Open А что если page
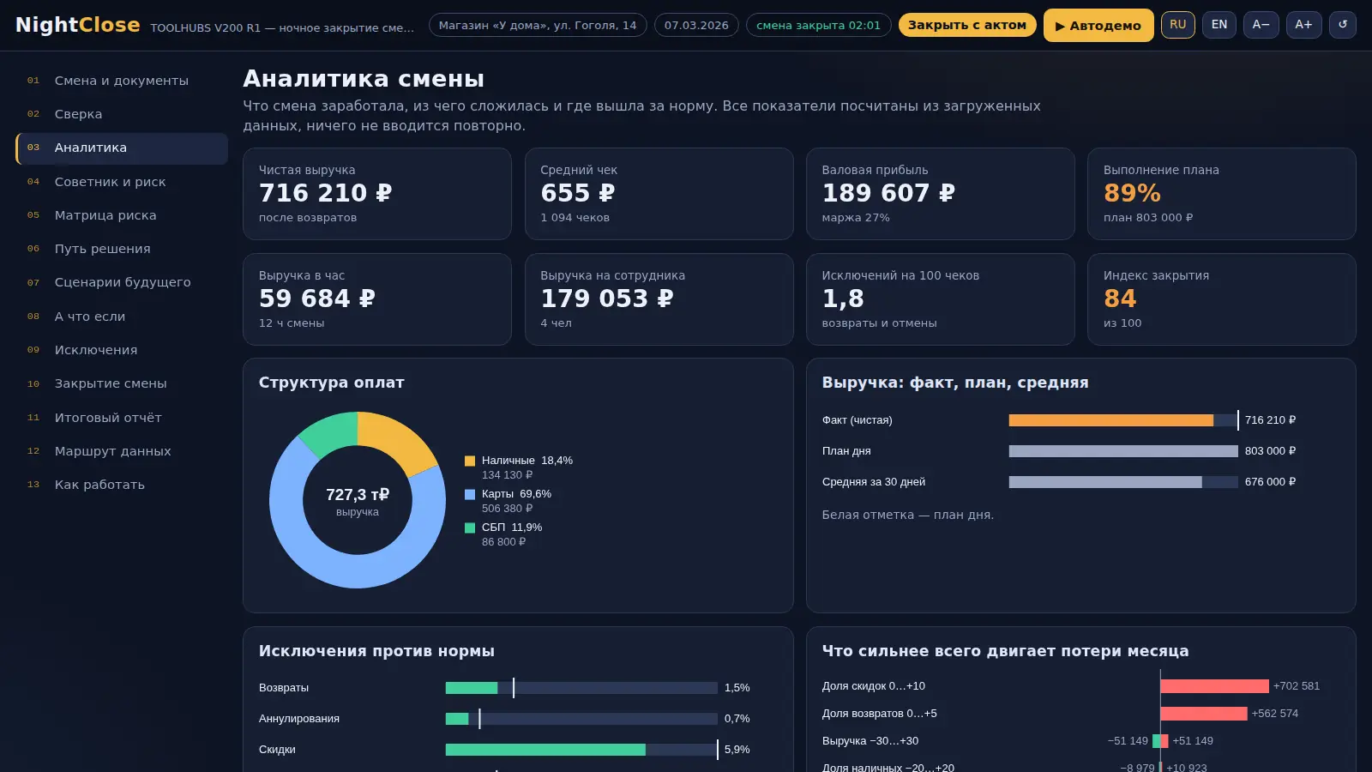This screenshot has width=1372, height=772. (122, 317)
